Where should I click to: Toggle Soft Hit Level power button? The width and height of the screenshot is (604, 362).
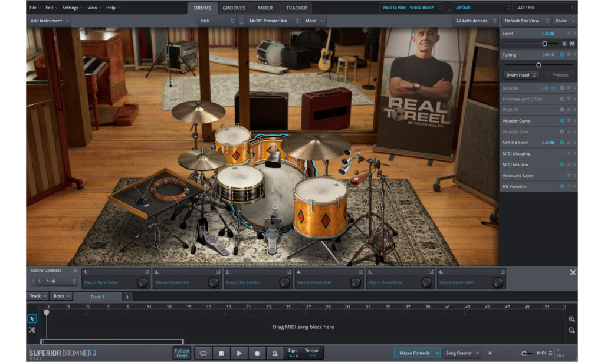point(562,143)
